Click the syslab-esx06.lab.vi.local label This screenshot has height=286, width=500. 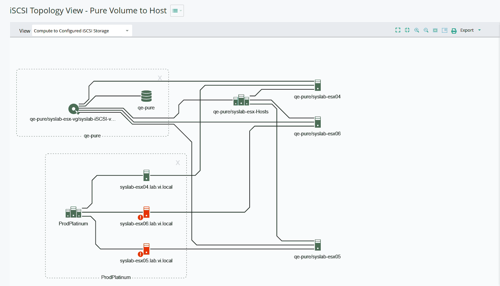(x=146, y=224)
